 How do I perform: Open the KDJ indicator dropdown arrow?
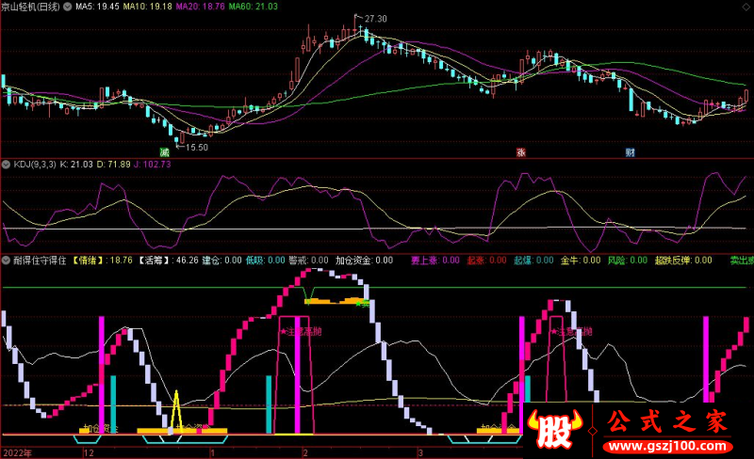pyautogui.click(x=6, y=165)
